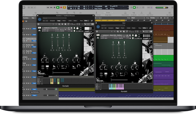
Task: Click the Release icon in Pandeiro instrument
Action: click(74, 66)
